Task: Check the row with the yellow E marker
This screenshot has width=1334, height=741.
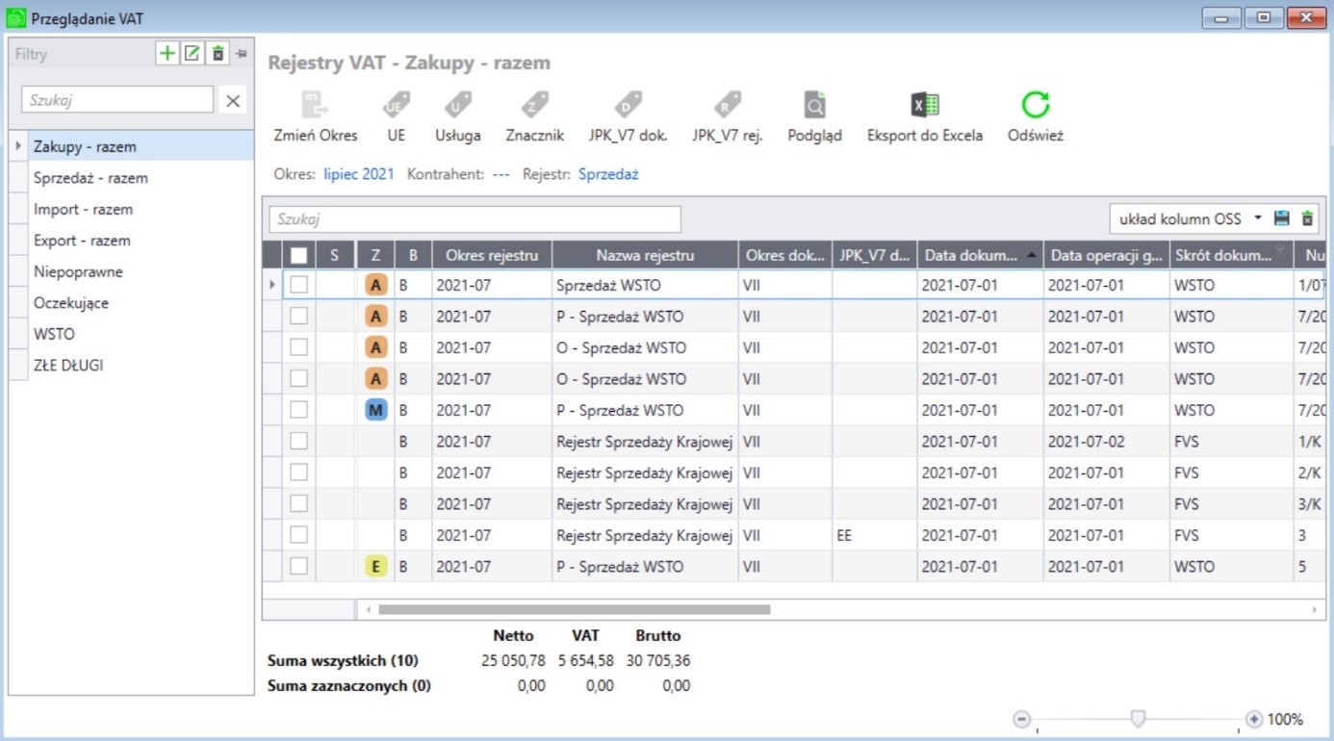Action: click(x=299, y=566)
